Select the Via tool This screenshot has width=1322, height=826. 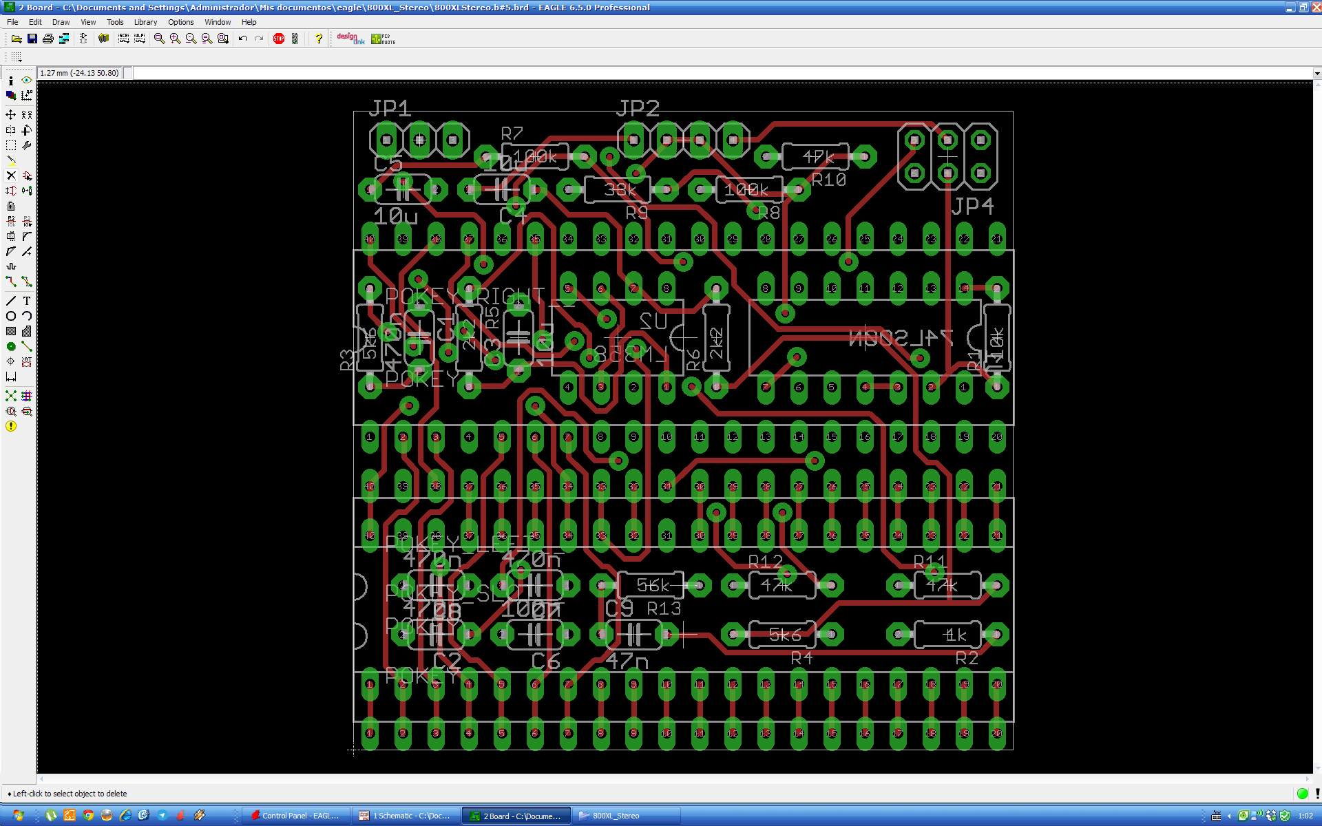click(x=11, y=346)
